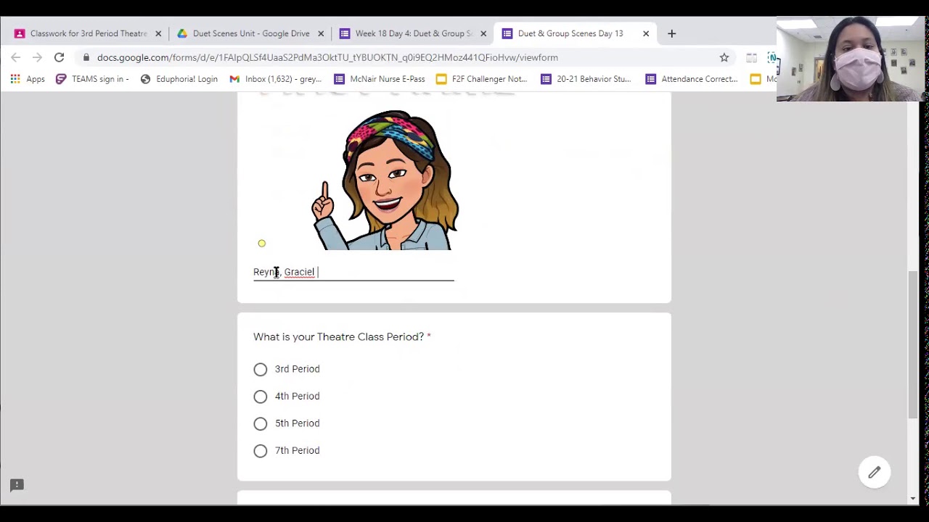Close the Classwork for 3rd Period tab
This screenshot has width=929, height=522.
158,33
